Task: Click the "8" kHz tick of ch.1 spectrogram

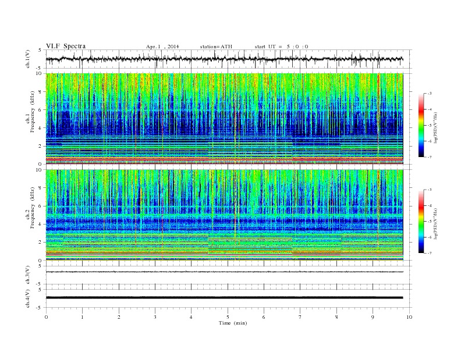Action: pos(40,92)
